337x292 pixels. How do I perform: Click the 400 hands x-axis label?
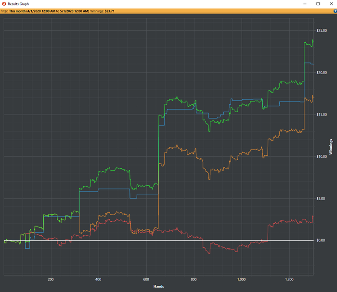pos(98,279)
